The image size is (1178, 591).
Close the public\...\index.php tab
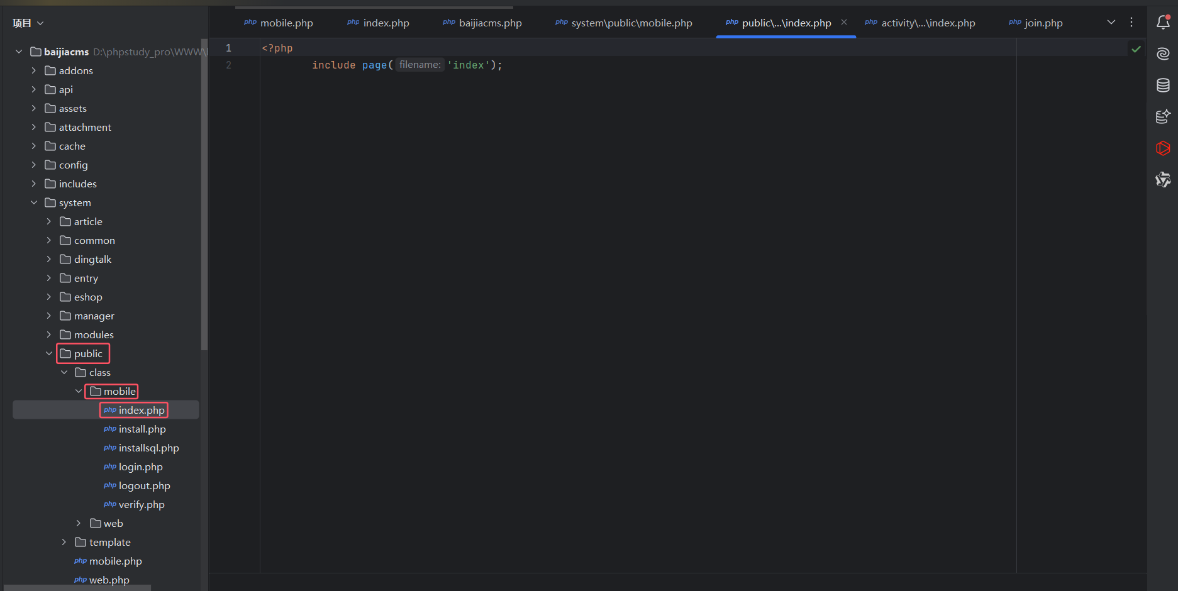(x=844, y=22)
